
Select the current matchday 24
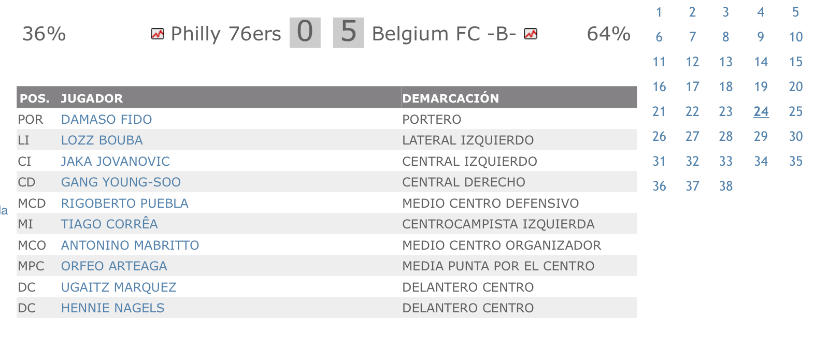pos(761,112)
